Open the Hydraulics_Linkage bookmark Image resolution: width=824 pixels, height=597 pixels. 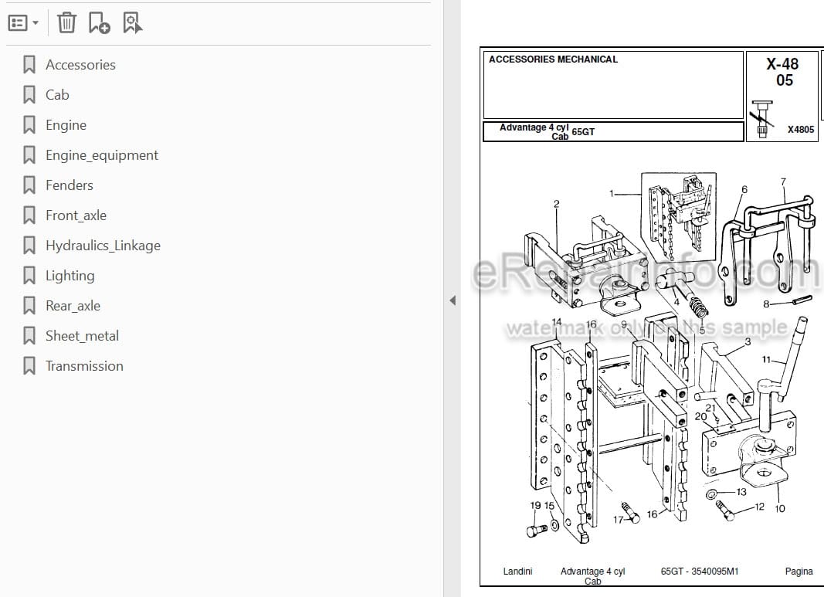(x=103, y=246)
